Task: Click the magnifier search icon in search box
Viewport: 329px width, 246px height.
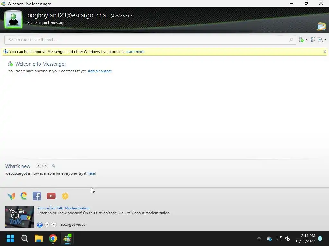Action: tap(291, 40)
